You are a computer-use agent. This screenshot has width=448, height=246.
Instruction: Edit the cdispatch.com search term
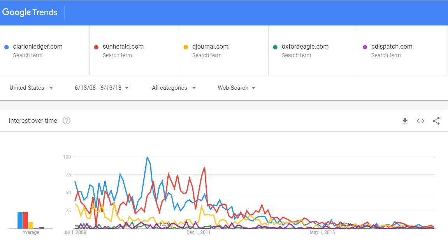pyautogui.click(x=392, y=47)
